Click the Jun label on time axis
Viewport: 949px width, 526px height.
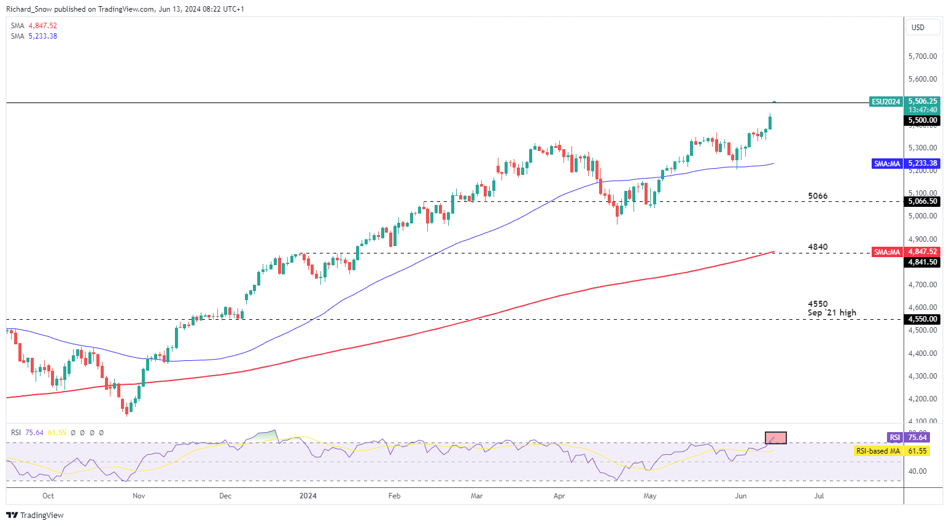coord(741,496)
